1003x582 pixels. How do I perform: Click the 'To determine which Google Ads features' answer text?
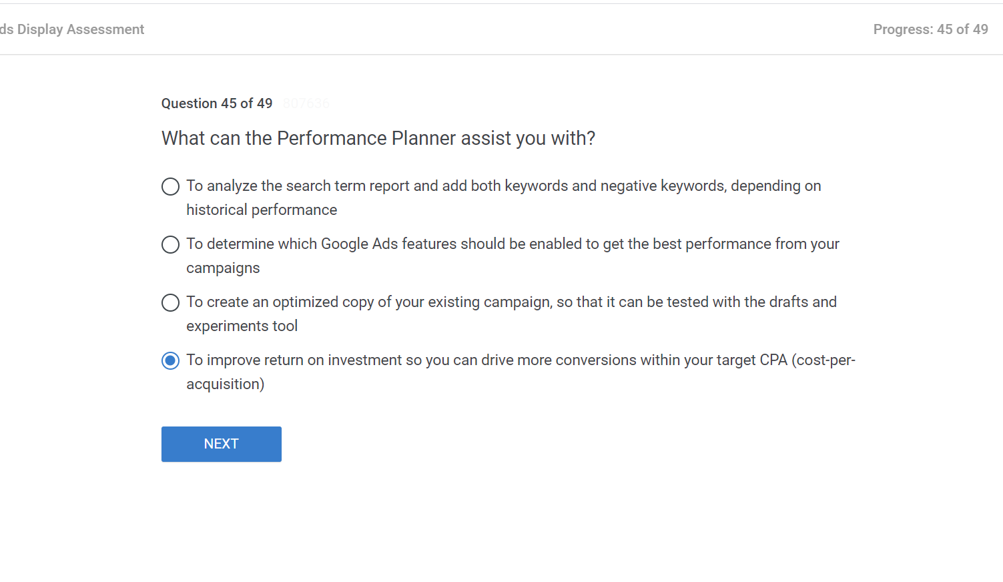pos(512,244)
